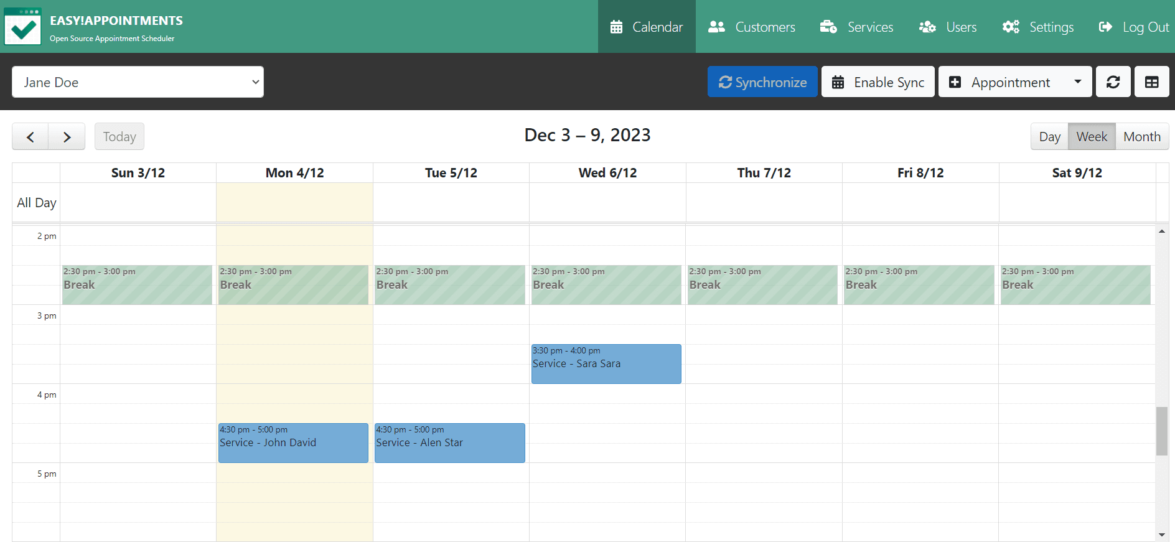Go to the next week with right arrow
Screen dimensions: 1175x542
click(67, 136)
